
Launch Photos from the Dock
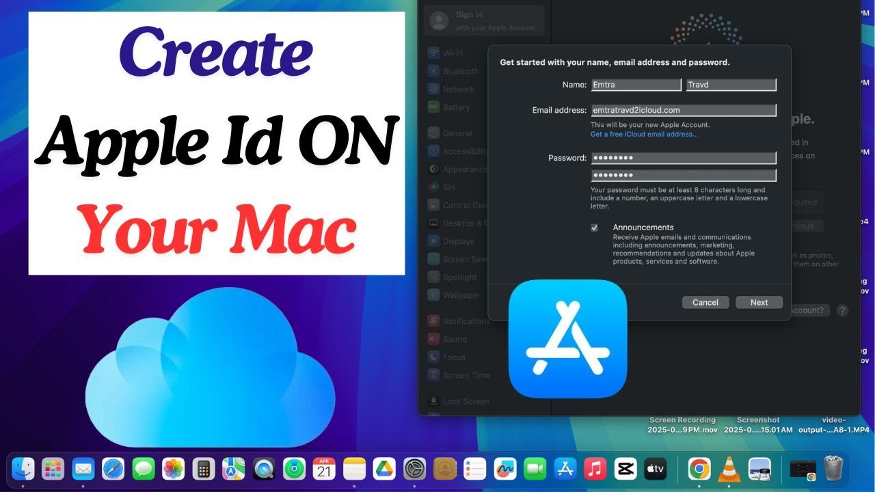coord(174,469)
